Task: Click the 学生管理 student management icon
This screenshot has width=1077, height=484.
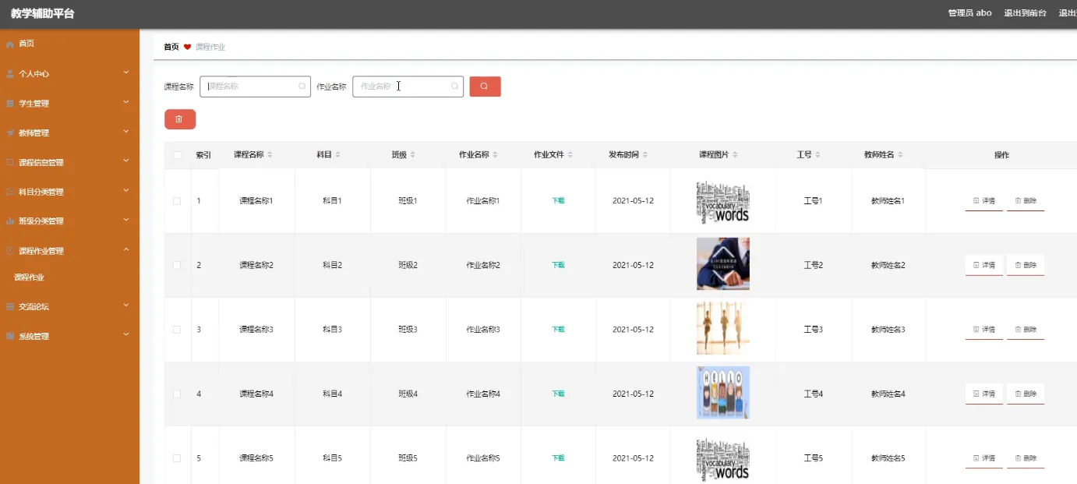Action: [x=10, y=103]
